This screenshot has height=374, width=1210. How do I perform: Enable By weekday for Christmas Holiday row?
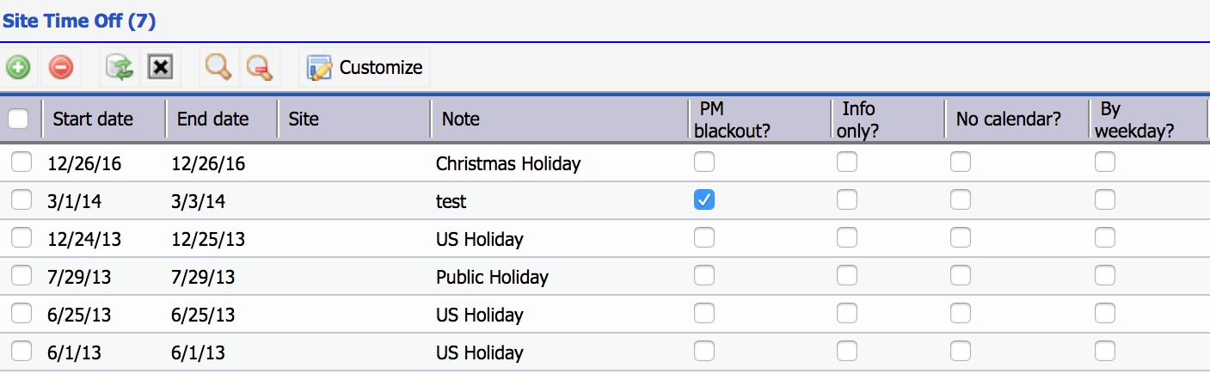1105,162
